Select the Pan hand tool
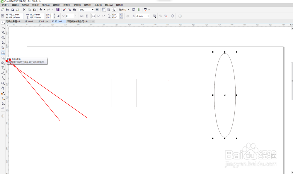 [x=3, y=37]
